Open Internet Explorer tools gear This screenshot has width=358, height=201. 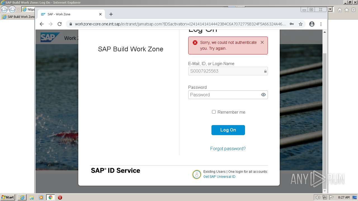tap(354, 10)
